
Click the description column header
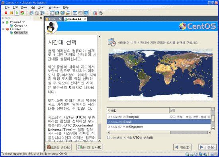point(190,110)
